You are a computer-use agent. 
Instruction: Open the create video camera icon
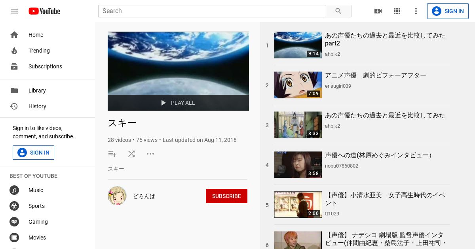(378, 11)
